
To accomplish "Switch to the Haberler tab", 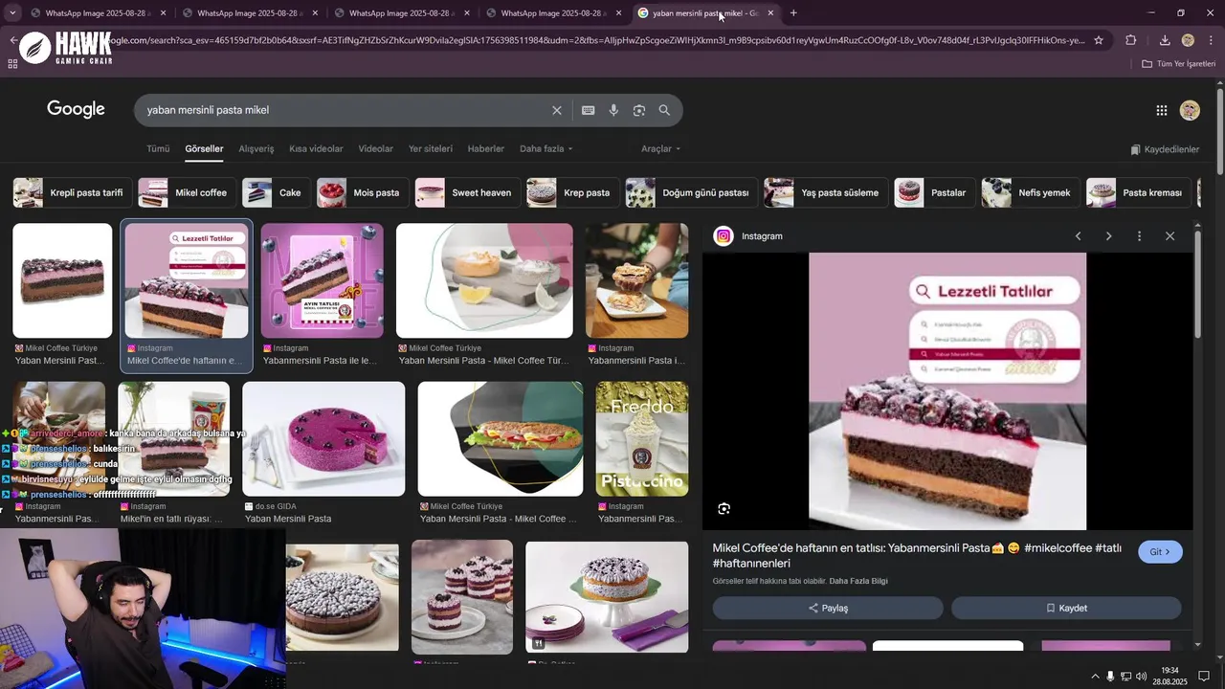I will (485, 149).
